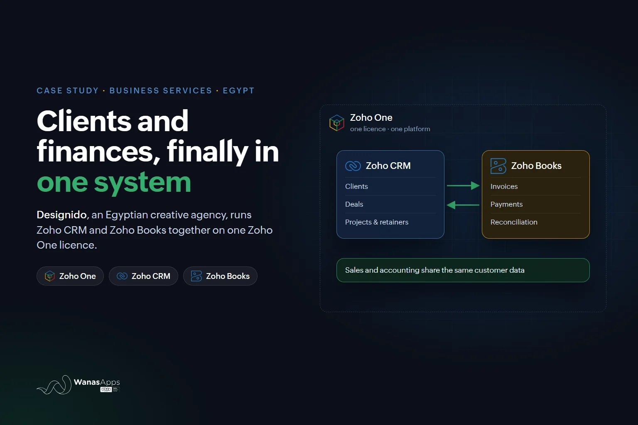Viewport: 638px width, 425px height.
Task: Click 'one licence · one platform' subtitle
Action: pos(390,129)
